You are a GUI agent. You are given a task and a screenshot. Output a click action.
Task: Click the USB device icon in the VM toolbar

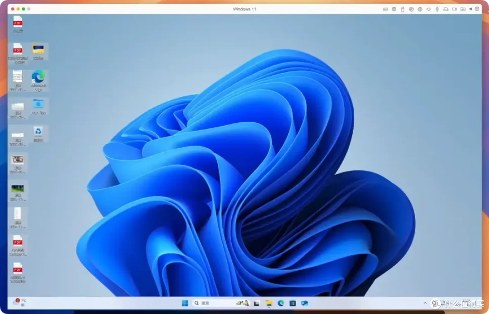tap(403, 9)
